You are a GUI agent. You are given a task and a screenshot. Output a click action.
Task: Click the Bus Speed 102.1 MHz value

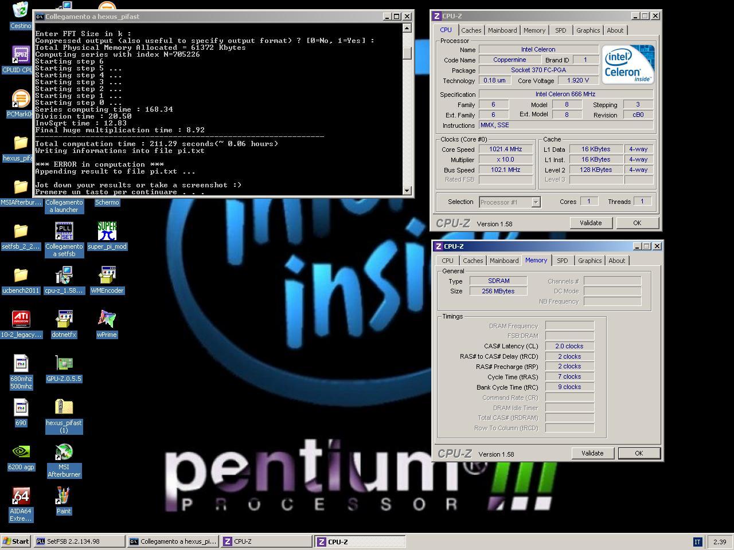tap(506, 170)
